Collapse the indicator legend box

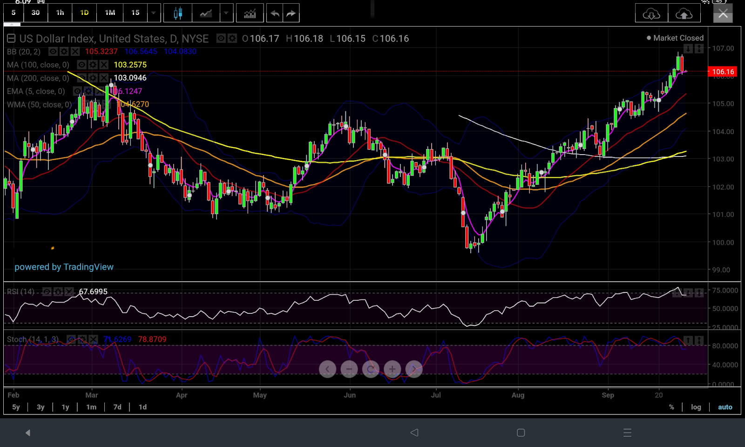click(x=11, y=38)
